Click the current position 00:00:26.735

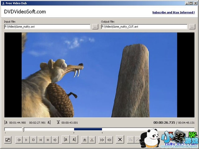(x=164, y=123)
